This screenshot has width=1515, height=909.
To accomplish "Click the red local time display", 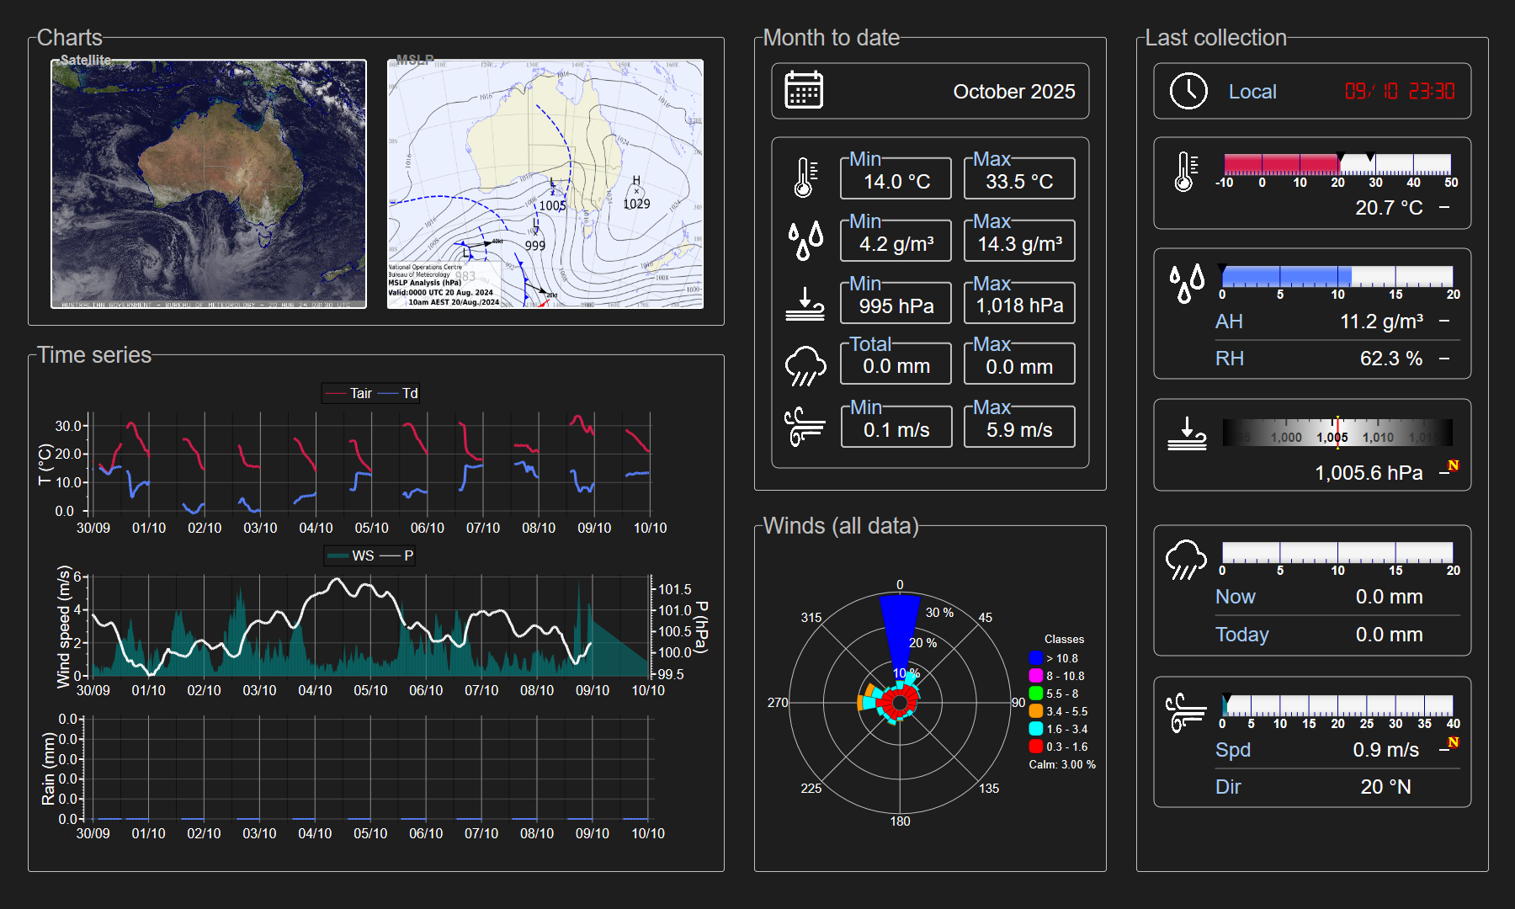I will coord(1399,91).
